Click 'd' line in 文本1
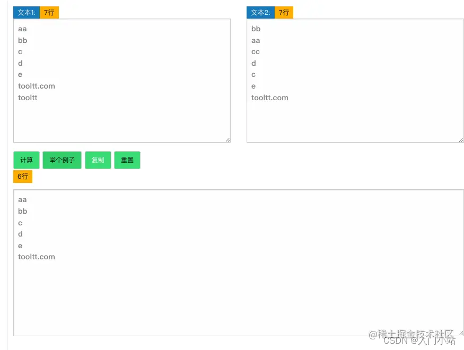The height and width of the screenshot is (350, 464). [x=21, y=63]
